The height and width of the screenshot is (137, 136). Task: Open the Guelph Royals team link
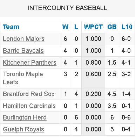(23, 129)
